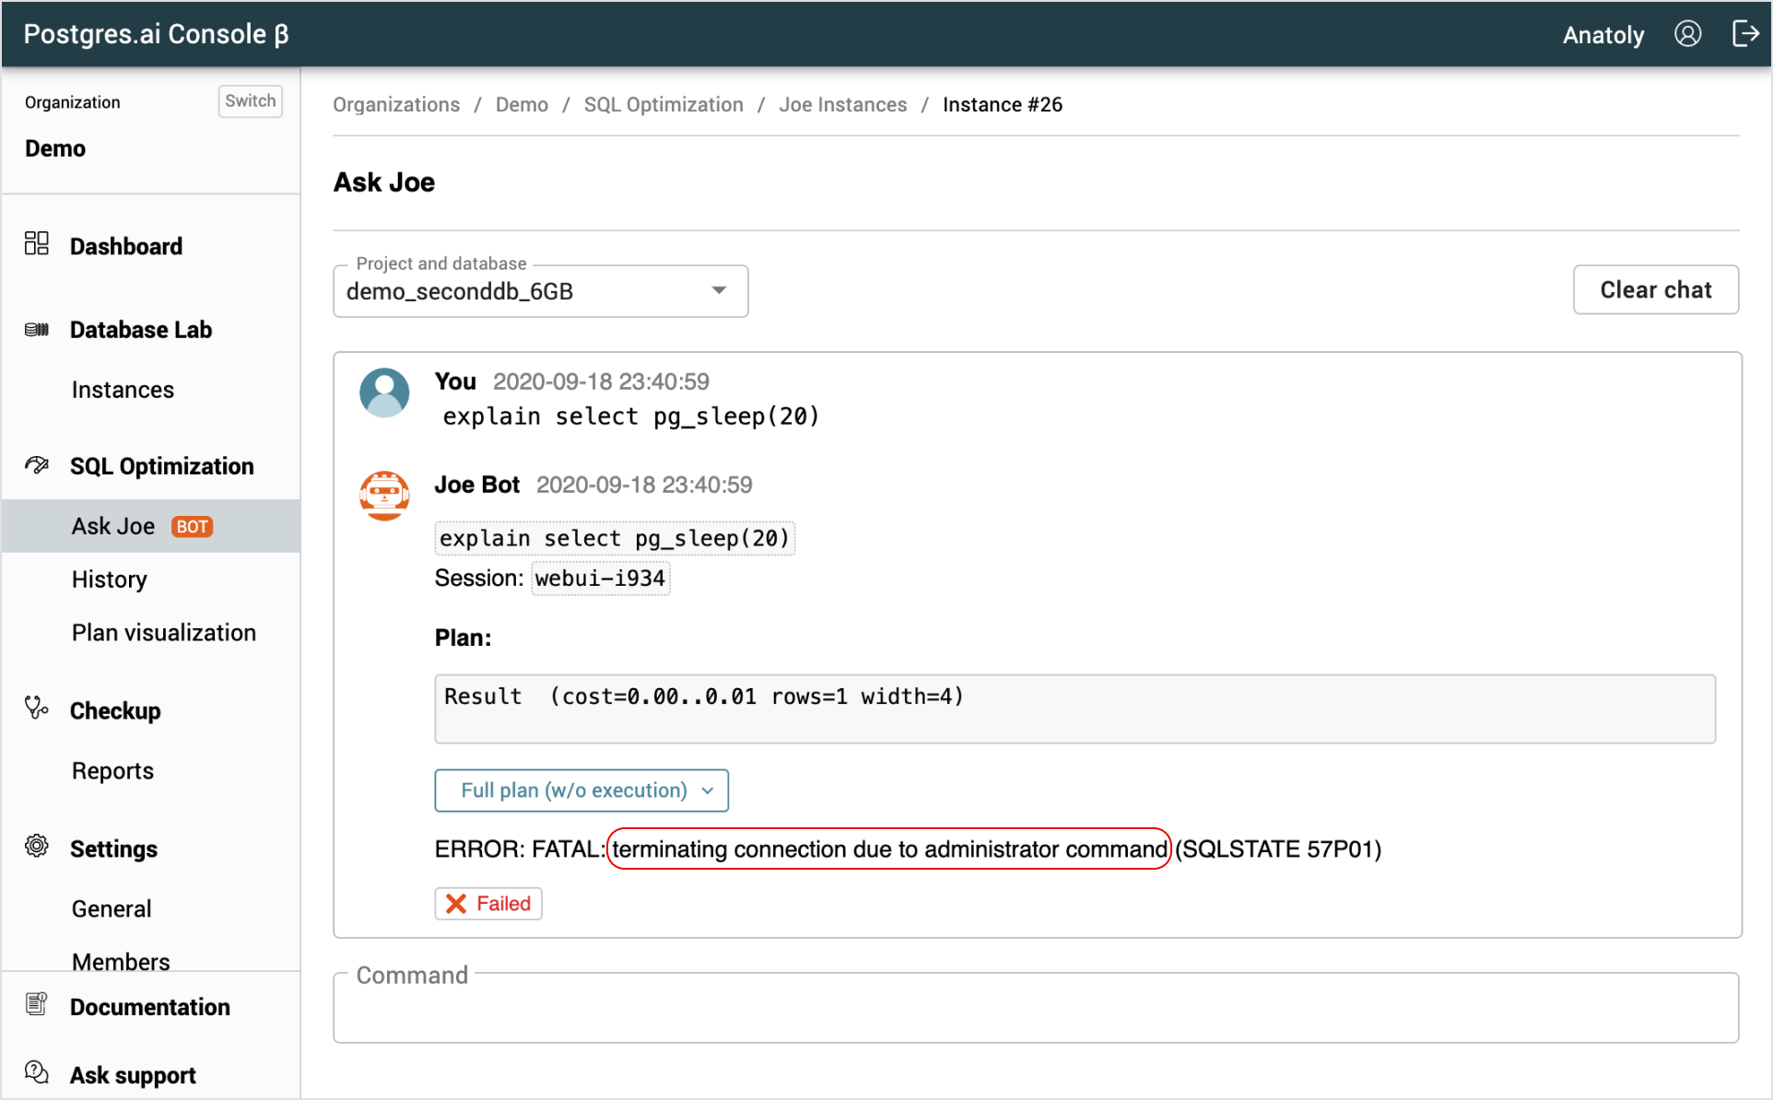The image size is (1773, 1100).
Task: Open SQL Optimization section
Action: point(162,466)
